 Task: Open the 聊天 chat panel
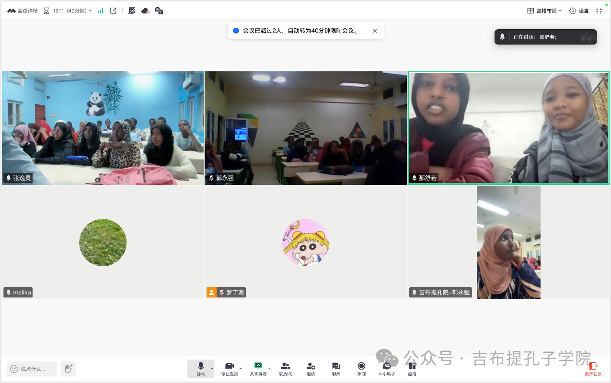tap(336, 369)
